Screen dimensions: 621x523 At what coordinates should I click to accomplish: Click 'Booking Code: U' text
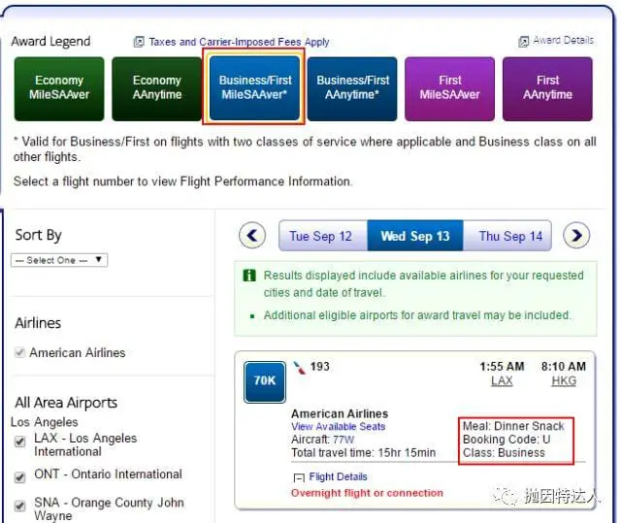pyautogui.click(x=507, y=440)
